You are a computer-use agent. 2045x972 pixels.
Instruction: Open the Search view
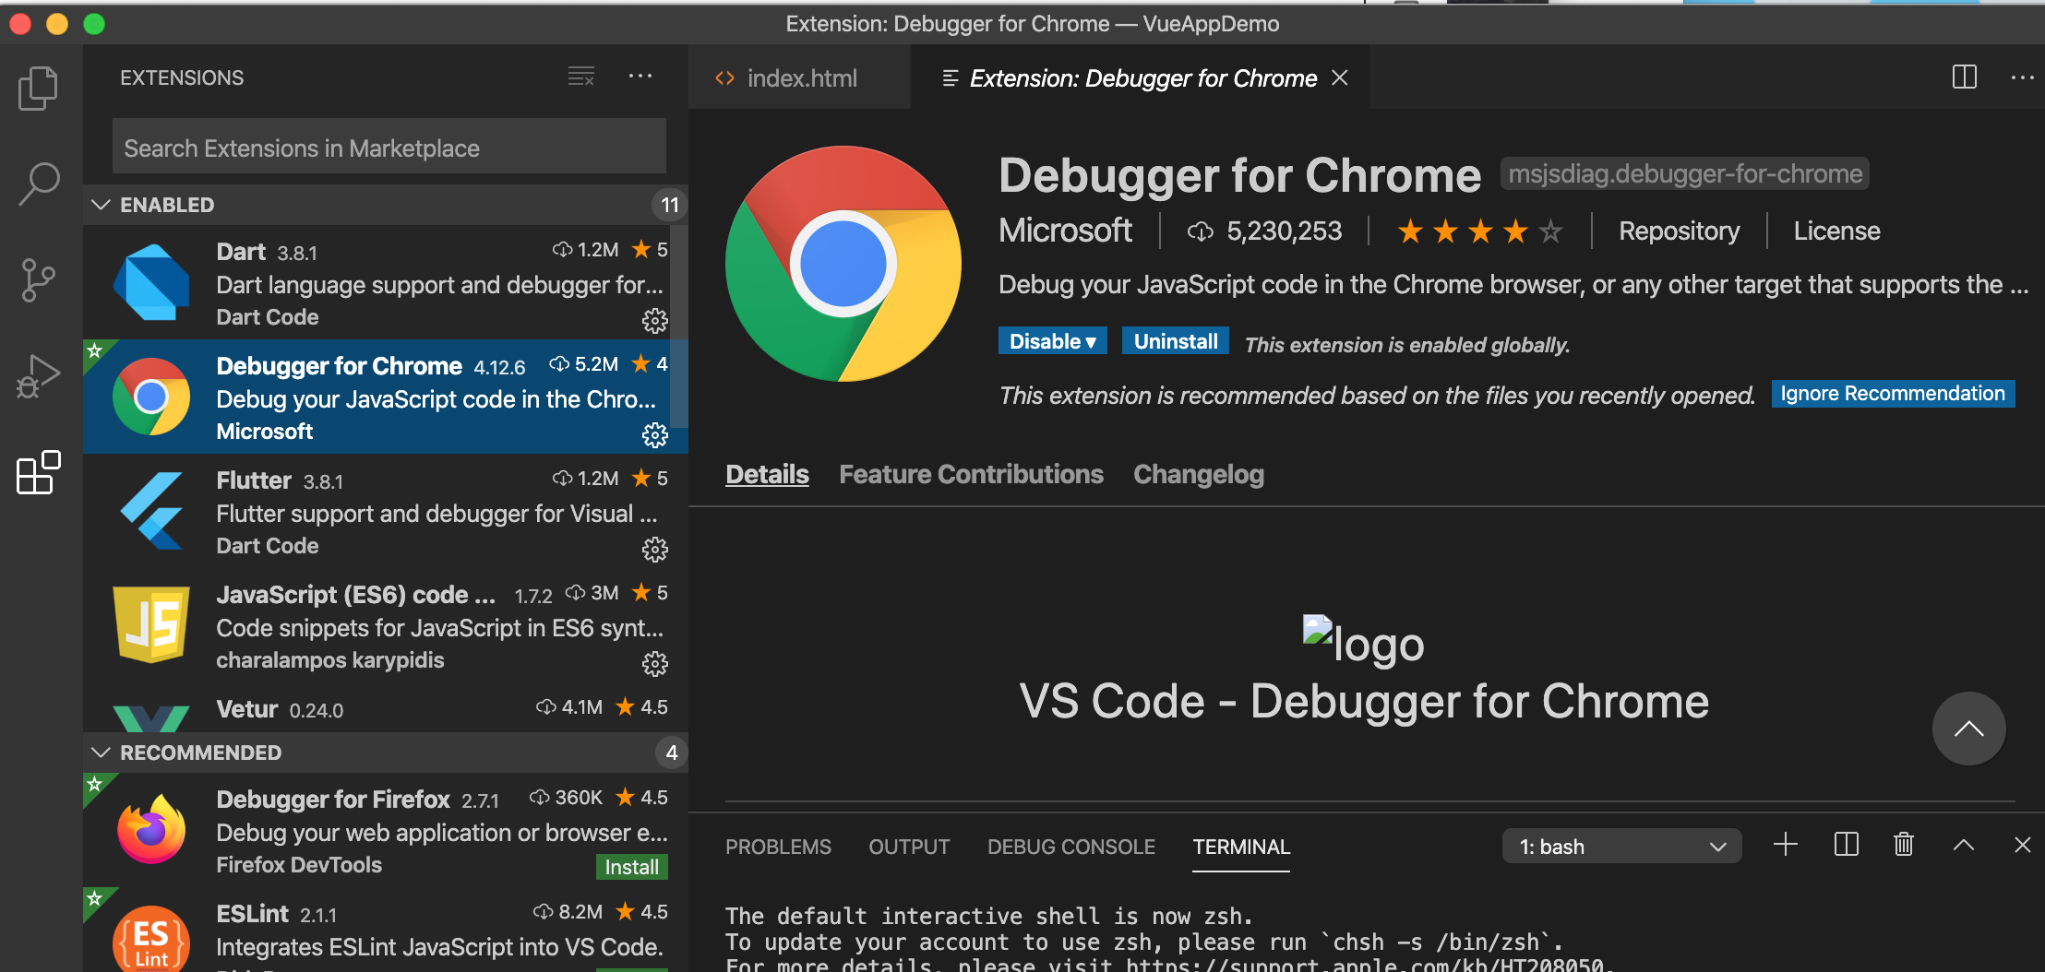[x=37, y=184]
